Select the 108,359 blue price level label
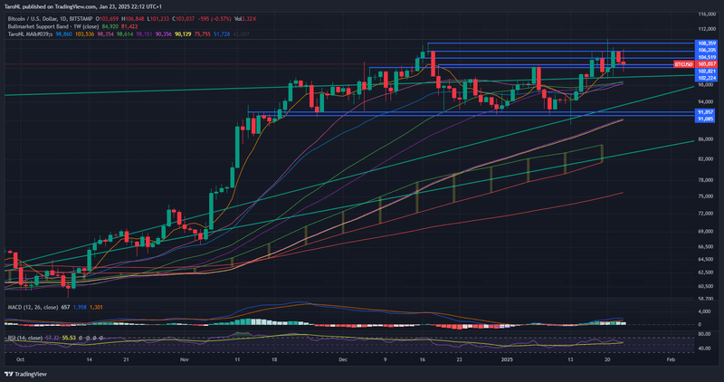This screenshot has width=724, height=382. pos(707,43)
